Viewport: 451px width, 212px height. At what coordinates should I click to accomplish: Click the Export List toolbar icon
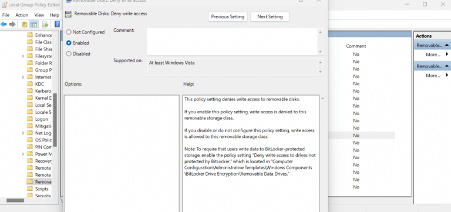pos(45,24)
